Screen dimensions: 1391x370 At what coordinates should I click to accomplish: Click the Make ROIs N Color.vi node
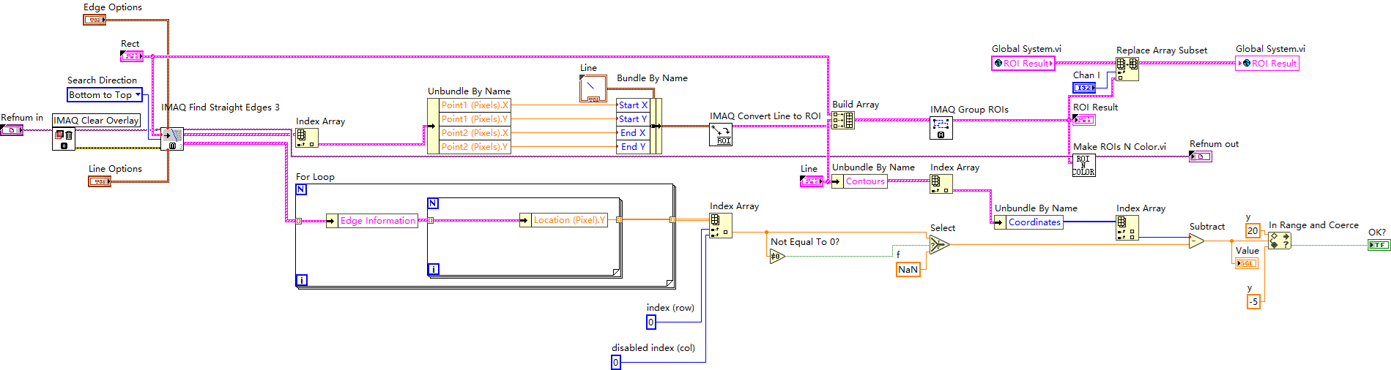[1083, 165]
